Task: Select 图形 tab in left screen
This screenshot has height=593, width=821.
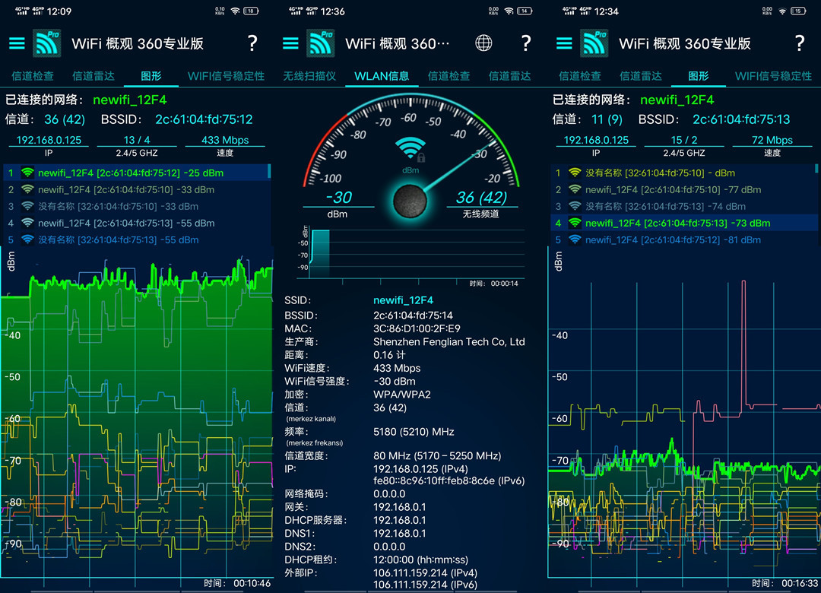Action: [x=151, y=76]
